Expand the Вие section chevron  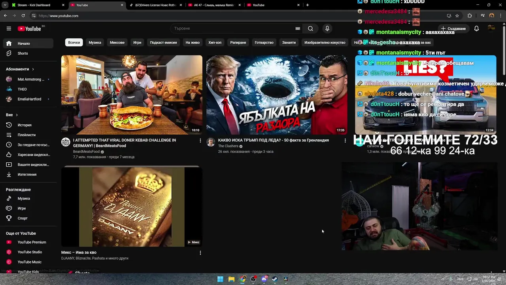pyautogui.click(x=17, y=115)
